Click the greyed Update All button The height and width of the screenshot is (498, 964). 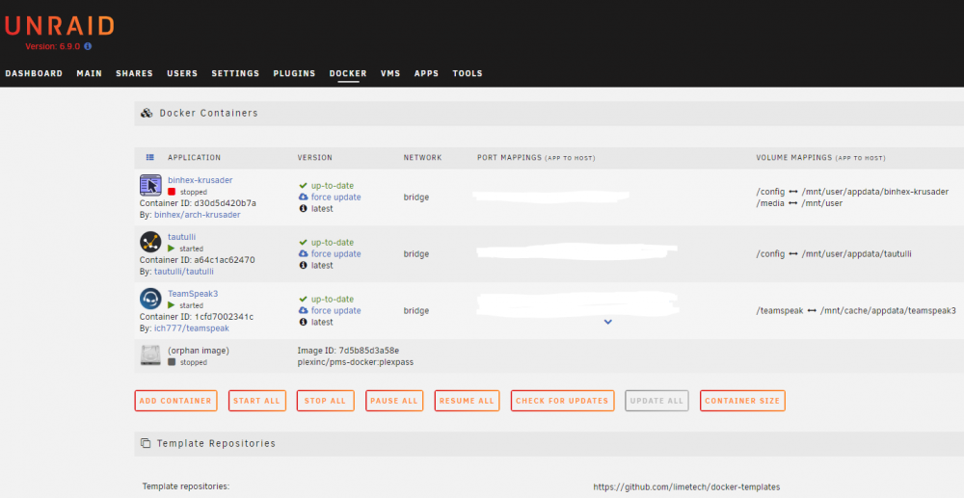tap(656, 401)
